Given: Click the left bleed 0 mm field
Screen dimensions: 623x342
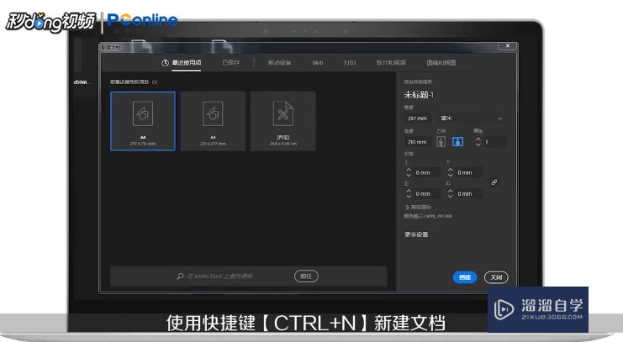Looking at the screenshot, I should (427, 194).
